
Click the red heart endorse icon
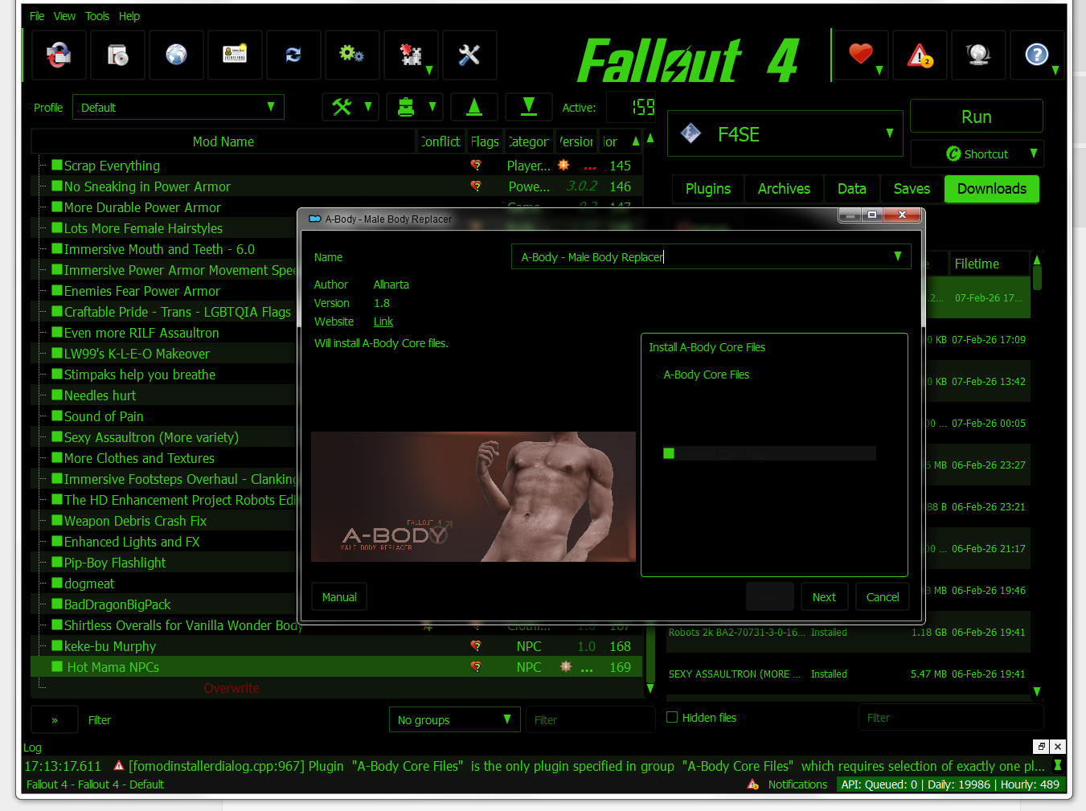[x=861, y=55]
